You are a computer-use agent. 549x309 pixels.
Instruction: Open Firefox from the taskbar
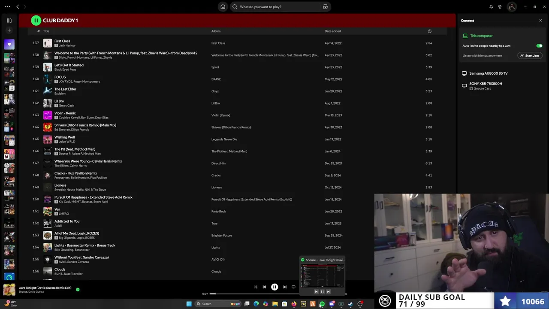click(294, 304)
